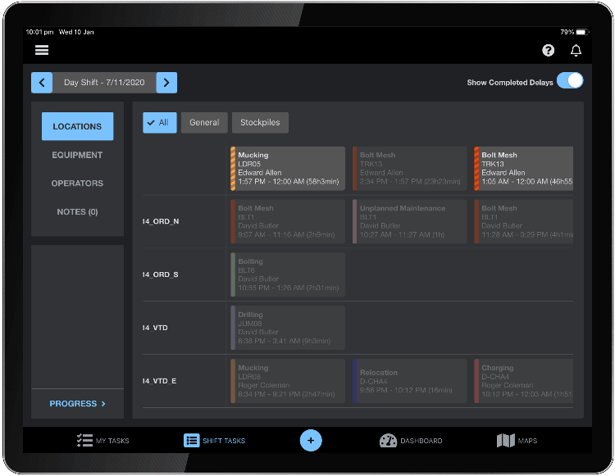The height and width of the screenshot is (476, 615).
Task: Open Bolt Mesh BLT1 9:07 AM task
Action: tap(288, 222)
